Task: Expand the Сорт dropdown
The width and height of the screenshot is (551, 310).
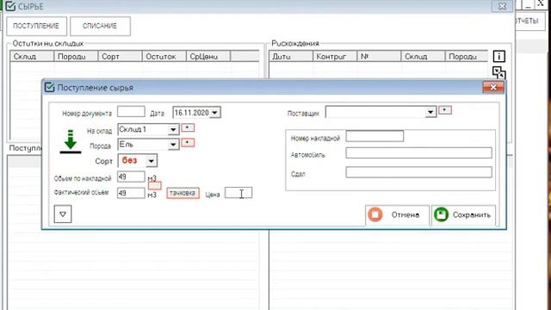Action: tap(152, 161)
